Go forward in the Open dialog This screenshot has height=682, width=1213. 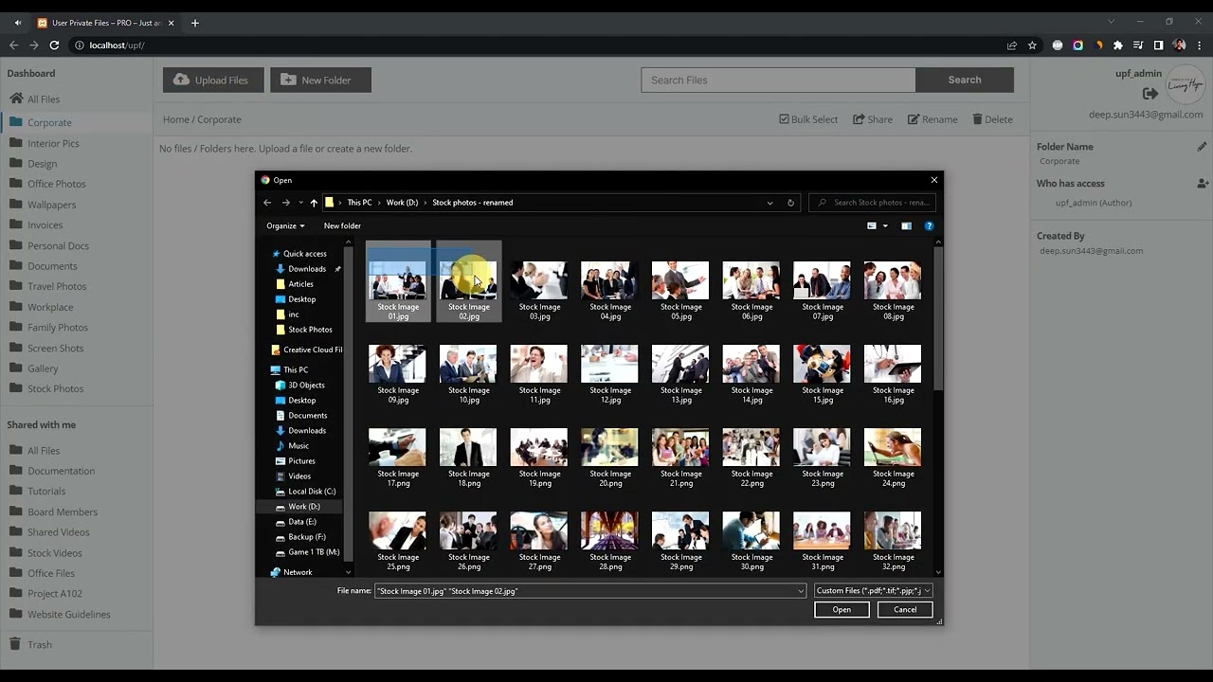pyautogui.click(x=285, y=203)
